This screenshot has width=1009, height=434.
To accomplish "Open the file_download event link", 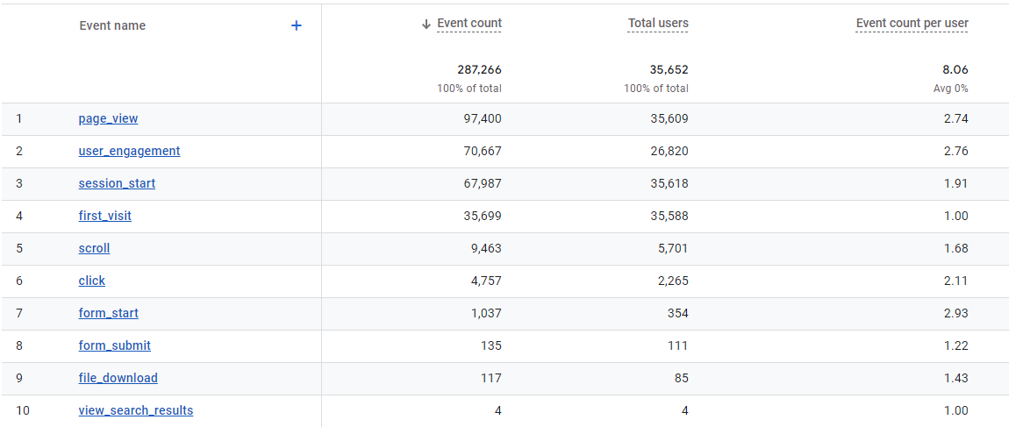I will [x=118, y=378].
